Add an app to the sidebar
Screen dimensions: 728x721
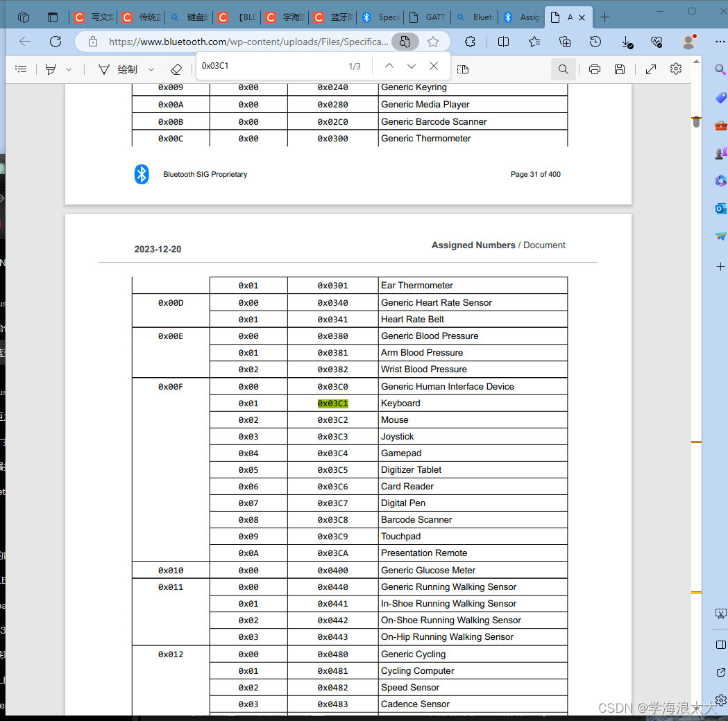click(x=720, y=267)
